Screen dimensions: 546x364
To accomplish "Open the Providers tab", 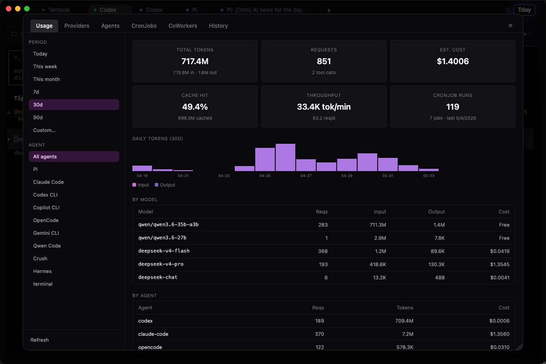I will (x=77, y=26).
